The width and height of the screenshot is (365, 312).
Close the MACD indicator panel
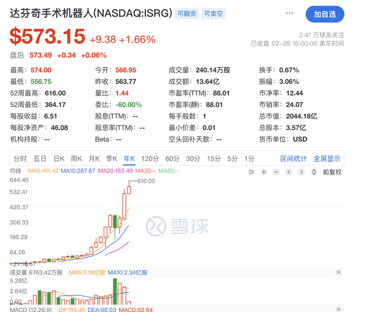coord(338,309)
